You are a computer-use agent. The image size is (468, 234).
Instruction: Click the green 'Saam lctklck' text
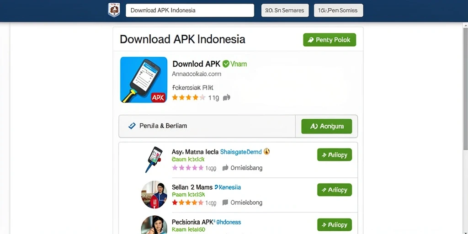click(188, 160)
